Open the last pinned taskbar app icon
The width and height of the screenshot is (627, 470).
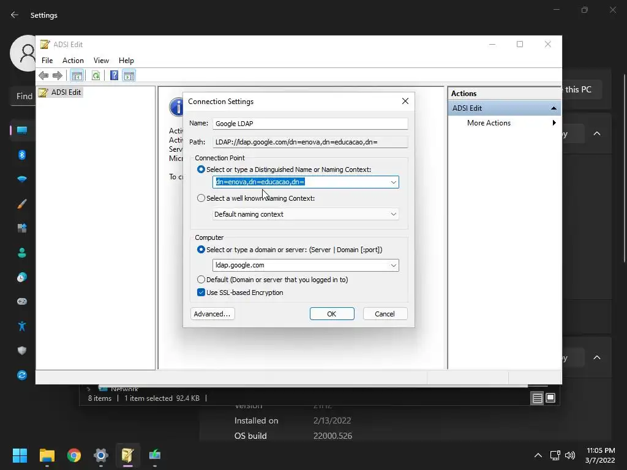(155, 455)
